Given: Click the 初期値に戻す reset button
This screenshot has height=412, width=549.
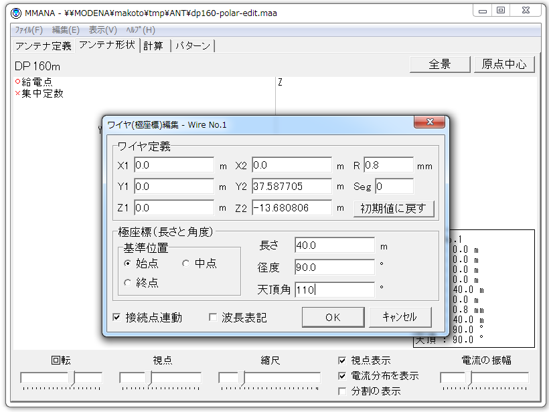Looking at the screenshot, I should click(x=394, y=208).
